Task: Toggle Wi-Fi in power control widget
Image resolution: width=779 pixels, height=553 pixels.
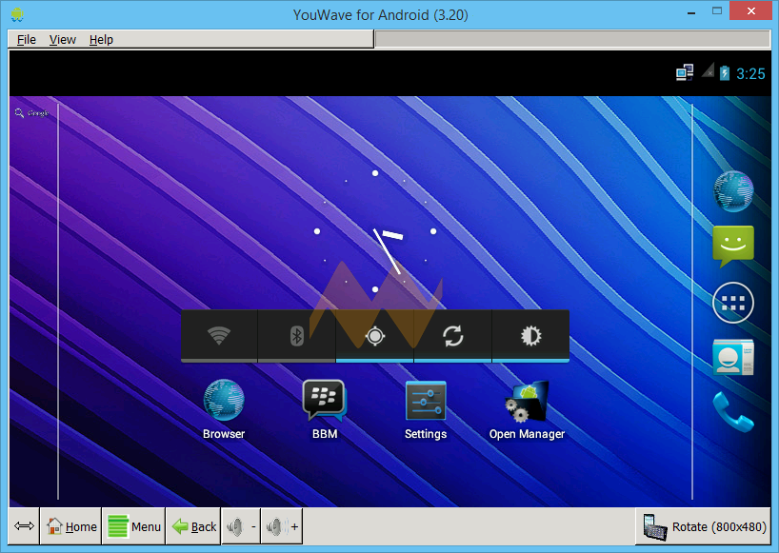Action: [219, 336]
